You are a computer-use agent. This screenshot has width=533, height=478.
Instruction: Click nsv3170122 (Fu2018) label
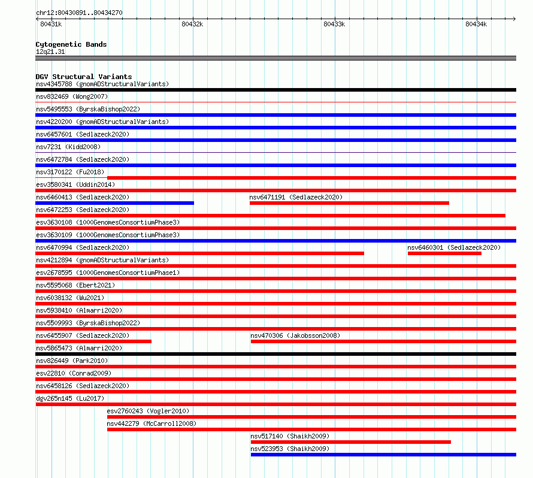pyautogui.click(x=70, y=172)
